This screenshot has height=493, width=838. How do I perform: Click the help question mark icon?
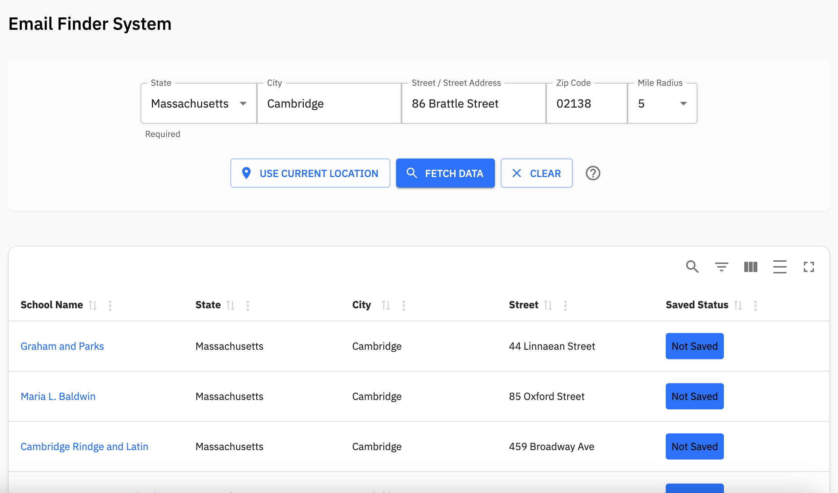[x=593, y=173]
